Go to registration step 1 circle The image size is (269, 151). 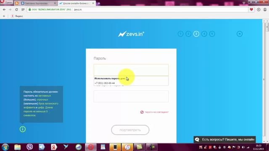180,34
